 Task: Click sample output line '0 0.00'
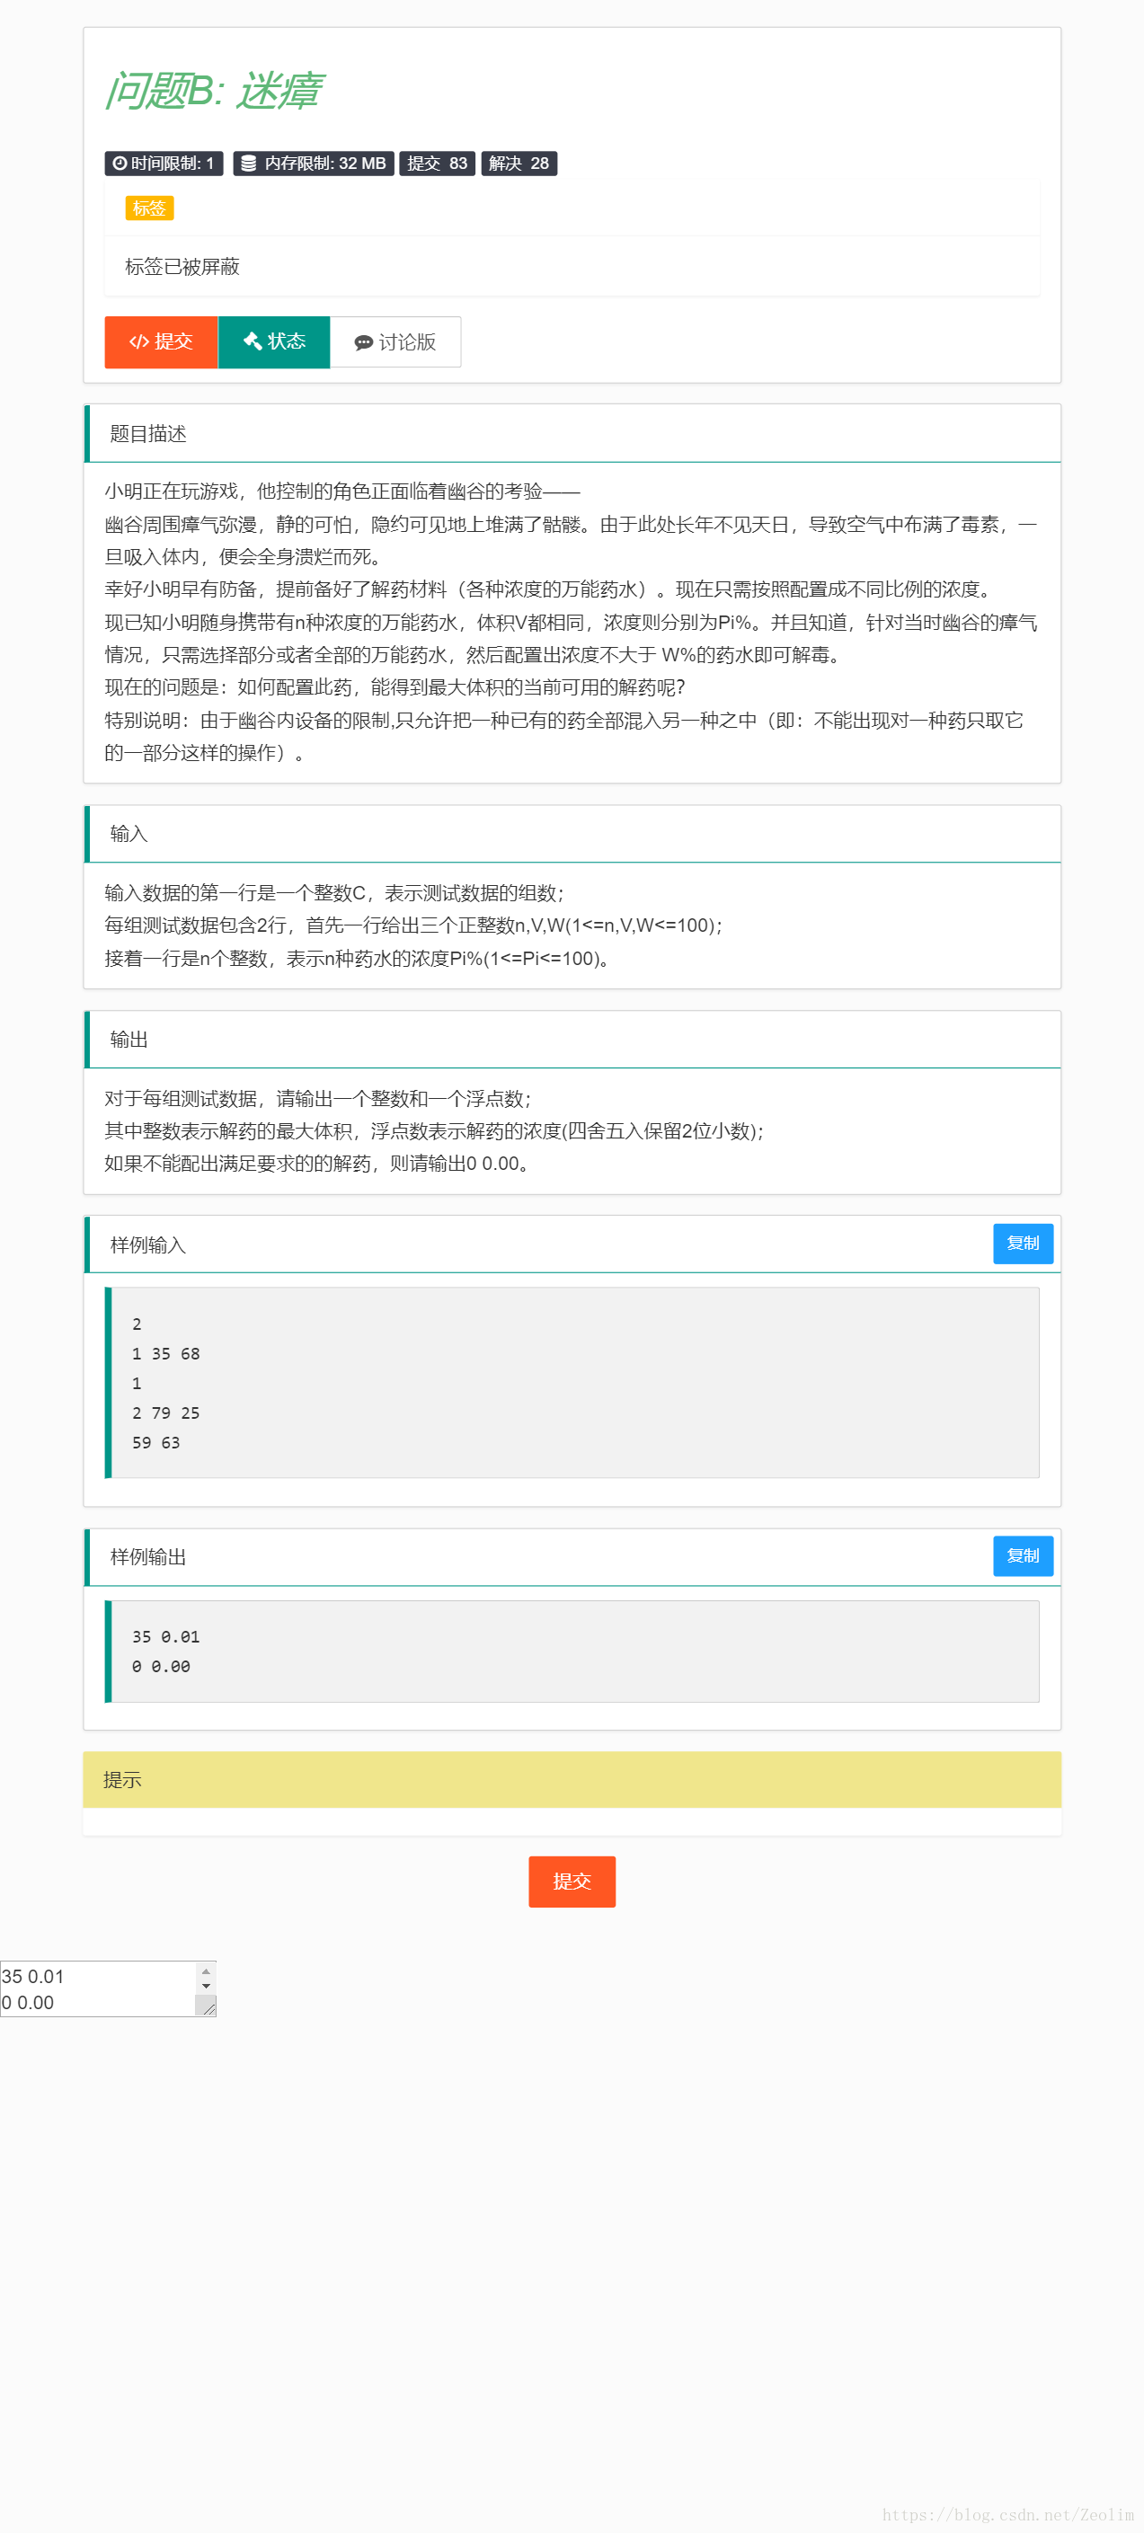160,1666
